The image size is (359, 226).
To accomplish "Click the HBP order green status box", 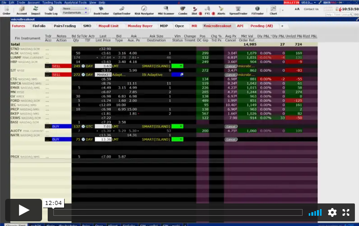I will pyautogui.click(x=177, y=66).
